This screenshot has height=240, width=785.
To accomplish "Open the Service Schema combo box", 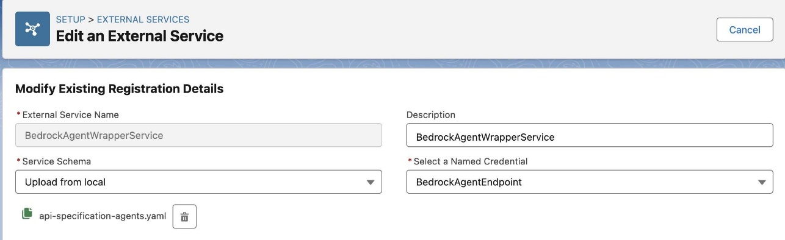I will (x=198, y=182).
